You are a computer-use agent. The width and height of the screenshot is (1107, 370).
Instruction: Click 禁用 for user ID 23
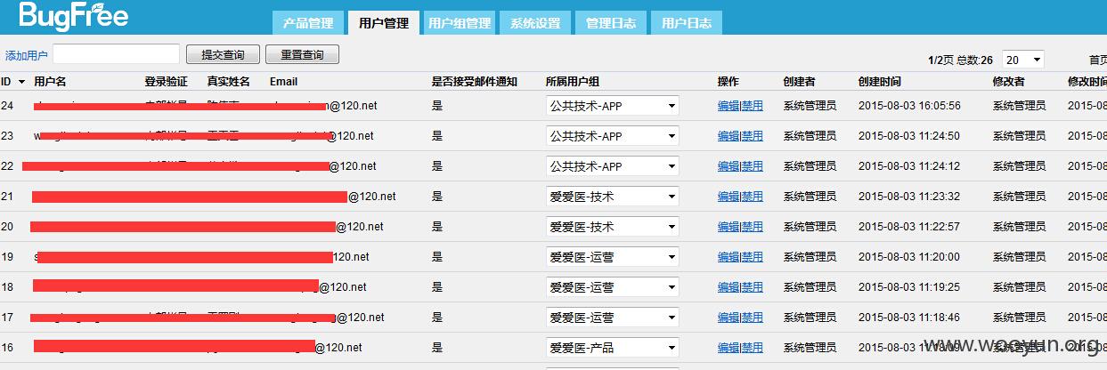[753, 136]
